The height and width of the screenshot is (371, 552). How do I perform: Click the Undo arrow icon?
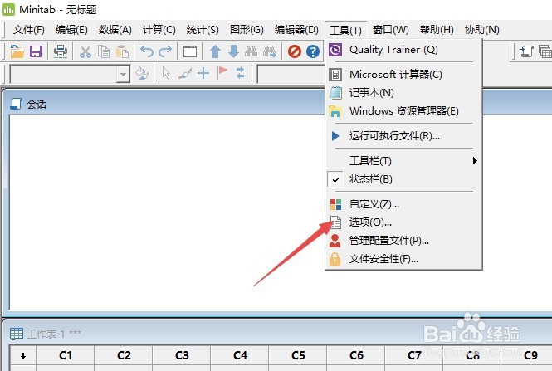point(147,51)
